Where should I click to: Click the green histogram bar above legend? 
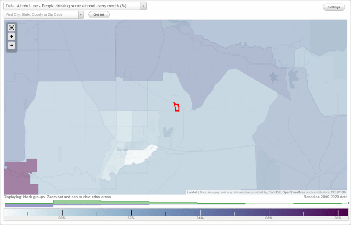pos(77,202)
